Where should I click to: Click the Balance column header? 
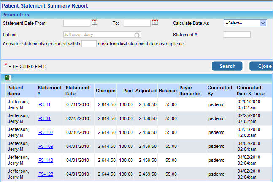(x=168, y=91)
